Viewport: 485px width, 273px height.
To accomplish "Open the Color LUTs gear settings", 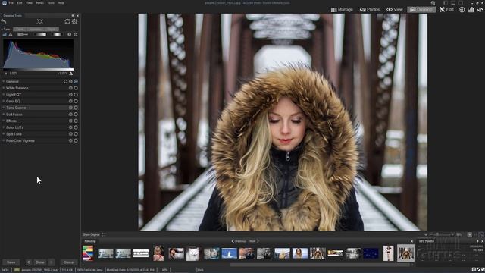I will point(70,127).
